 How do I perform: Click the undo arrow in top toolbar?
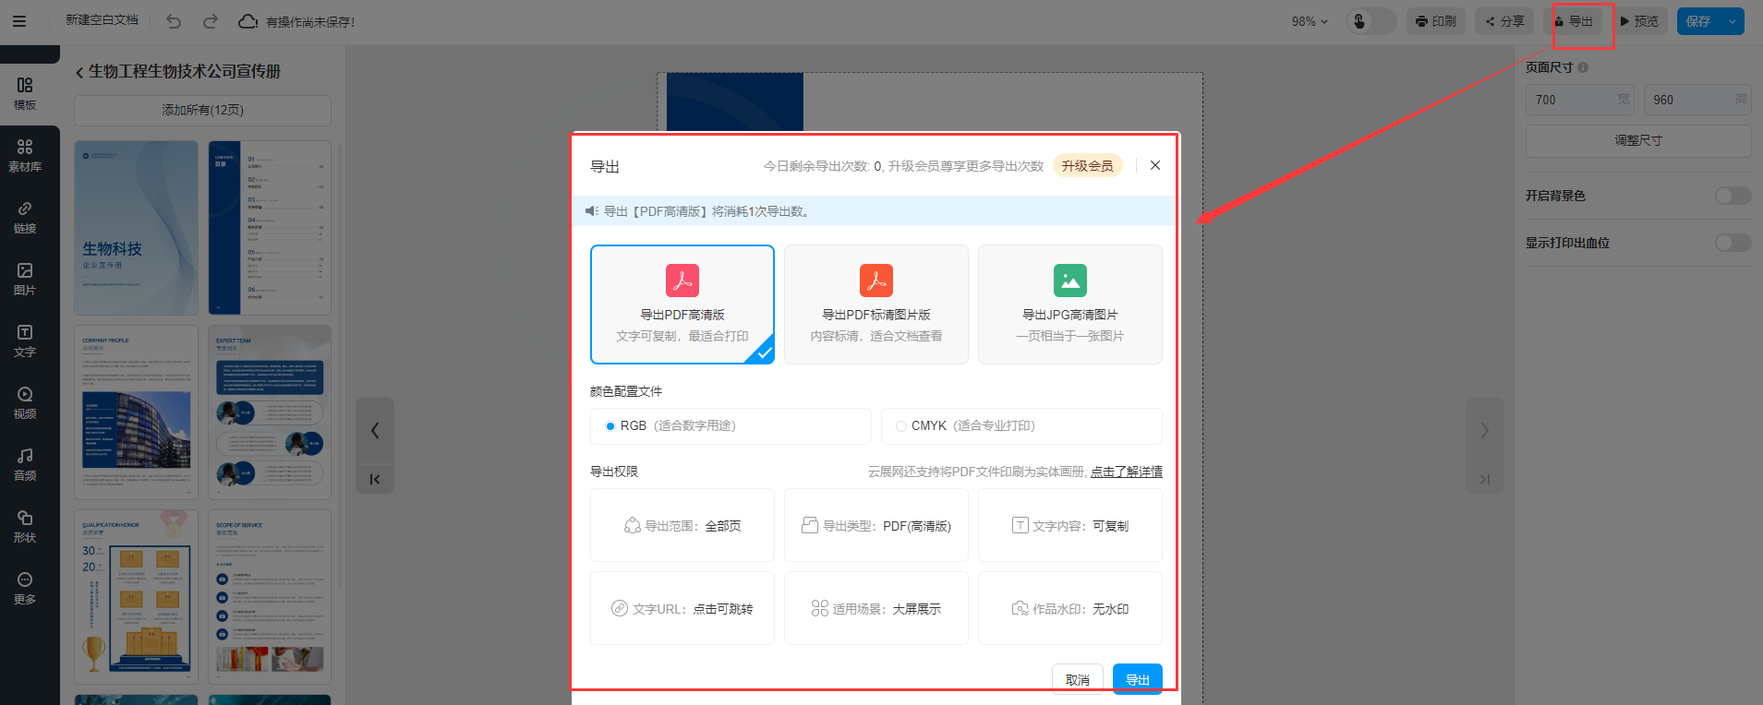pyautogui.click(x=174, y=21)
